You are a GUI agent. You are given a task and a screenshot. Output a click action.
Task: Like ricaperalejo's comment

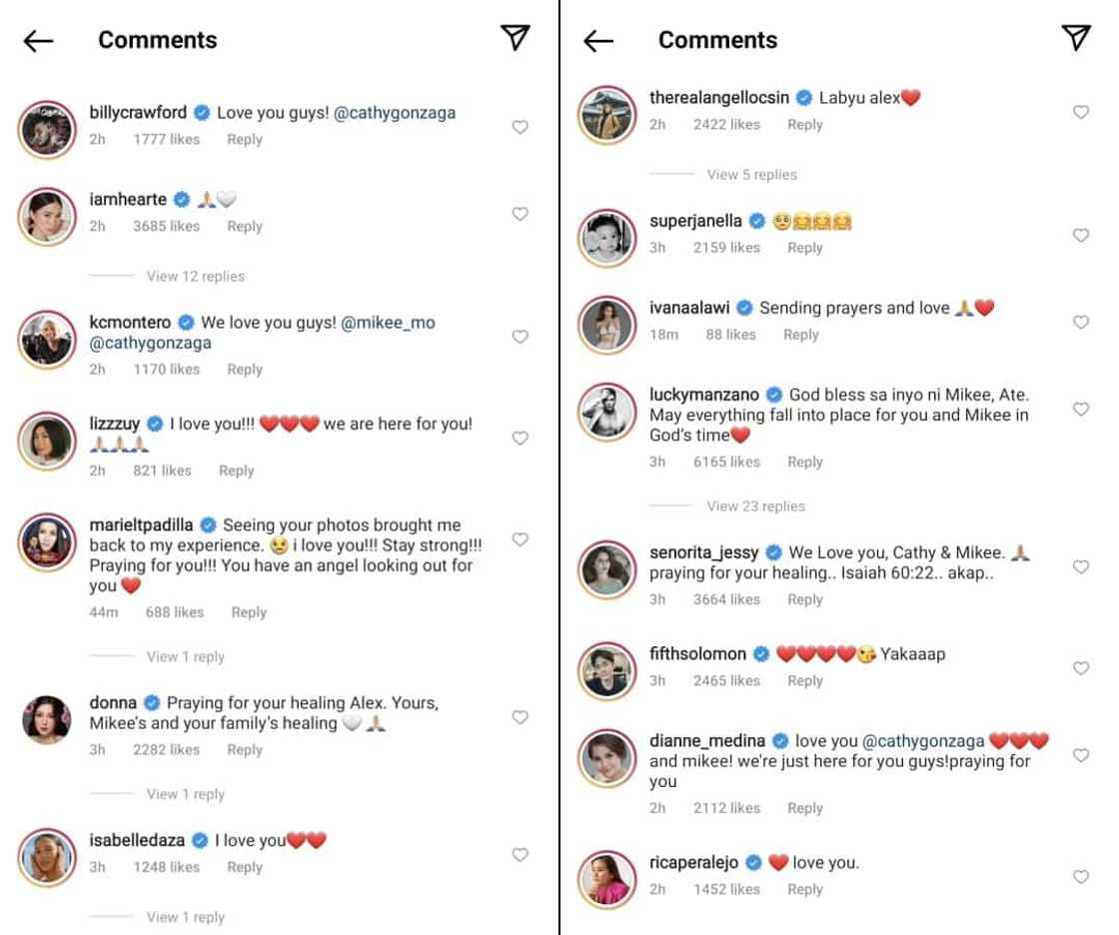pos(1080,876)
